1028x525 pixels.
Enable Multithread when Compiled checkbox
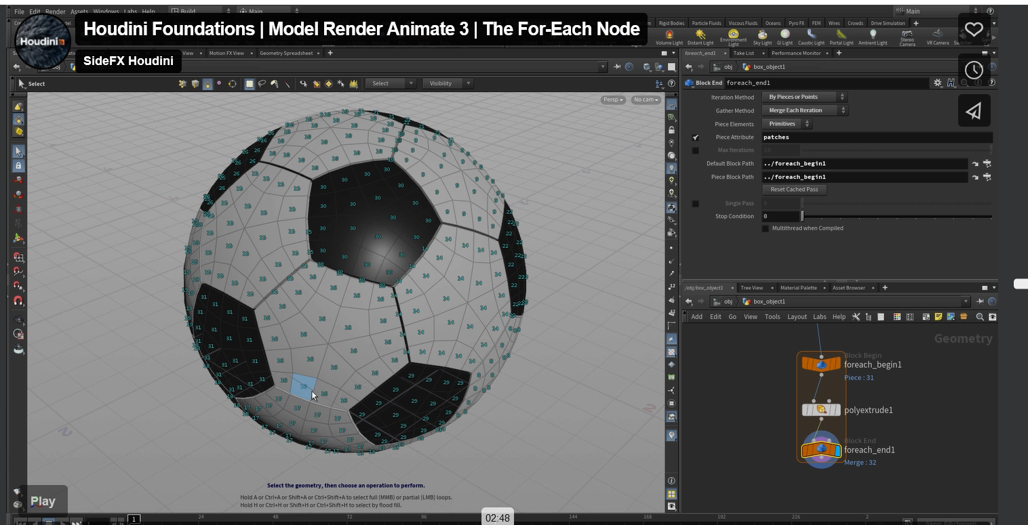pos(766,228)
